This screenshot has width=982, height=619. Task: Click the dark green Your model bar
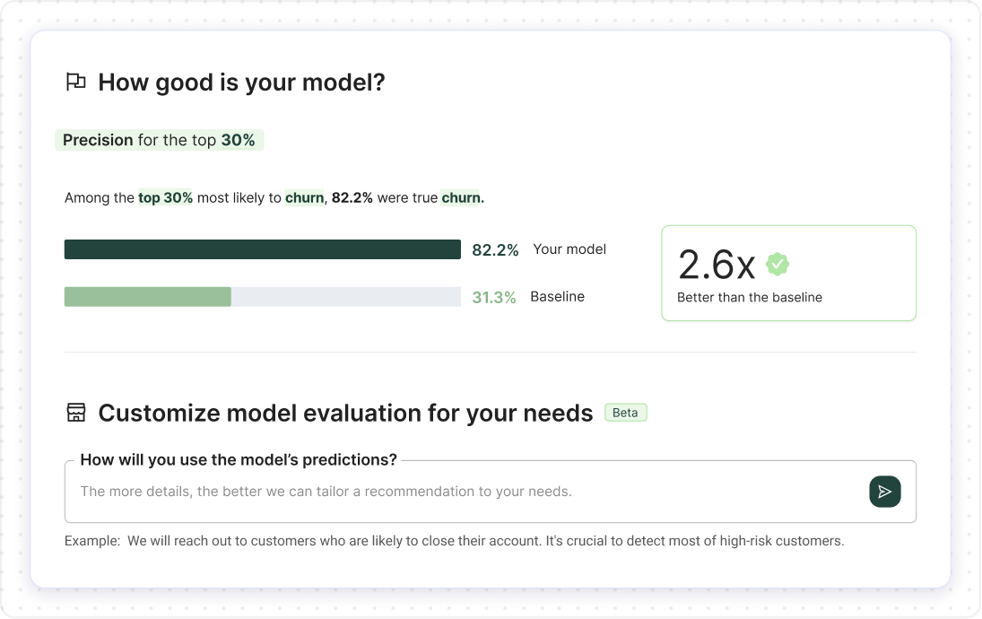262,249
